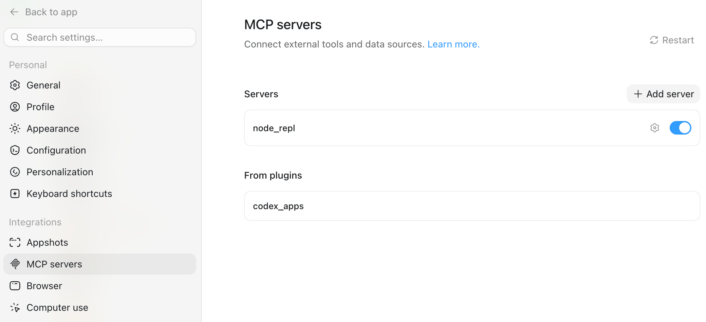Open Profile settings
Screen dimensions: 706x322
100,107
